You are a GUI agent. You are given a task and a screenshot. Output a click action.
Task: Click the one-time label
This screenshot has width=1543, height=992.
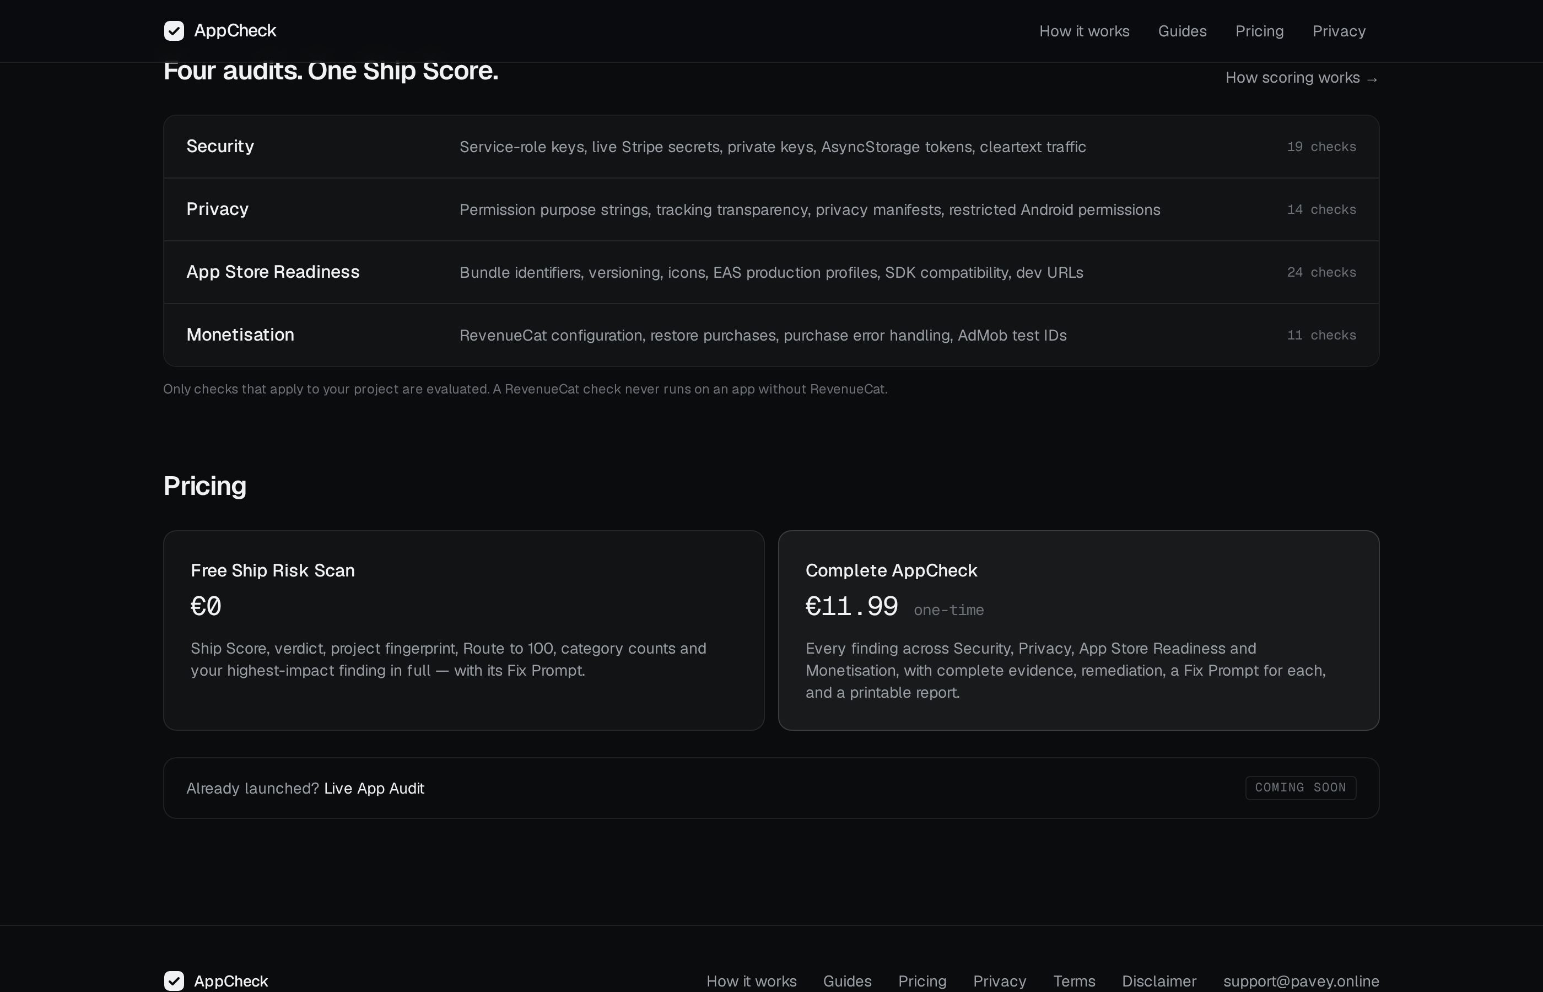tap(948, 610)
